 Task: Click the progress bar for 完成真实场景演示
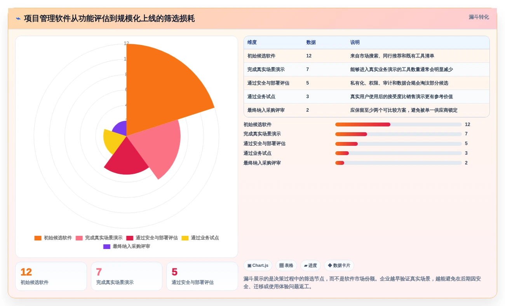point(399,134)
